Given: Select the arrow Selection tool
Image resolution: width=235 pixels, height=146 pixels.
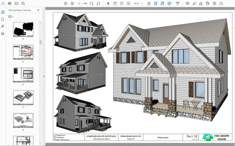Looking at the screenshot, I should point(108,4).
